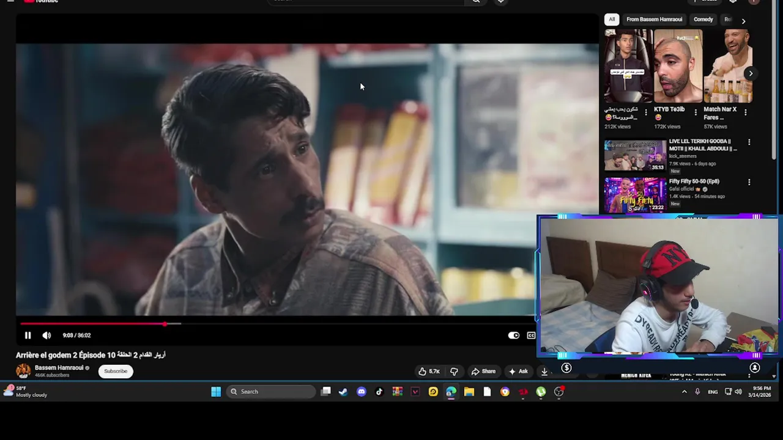Subscribe to Bassem Hamraoui's channel
The height and width of the screenshot is (440, 783).
(x=116, y=371)
